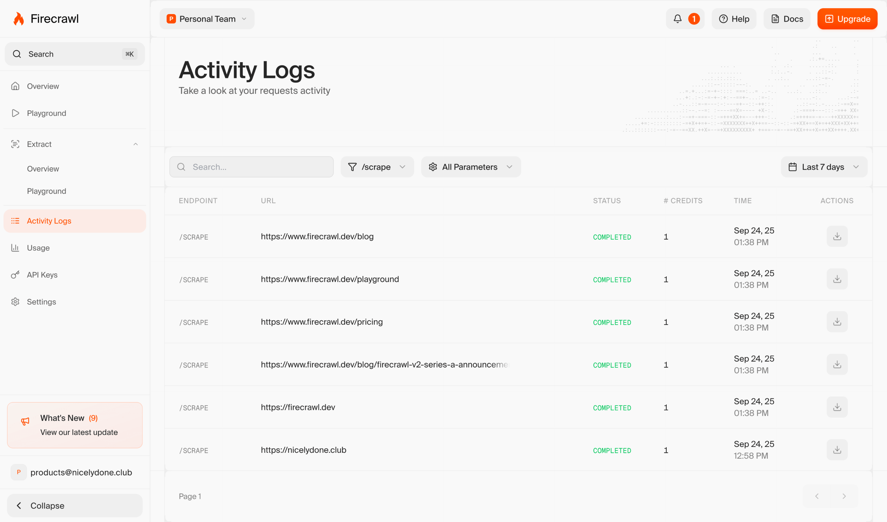The height and width of the screenshot is (522, 887).
Task: Click the # CREDITS column header
Action: 683,201
